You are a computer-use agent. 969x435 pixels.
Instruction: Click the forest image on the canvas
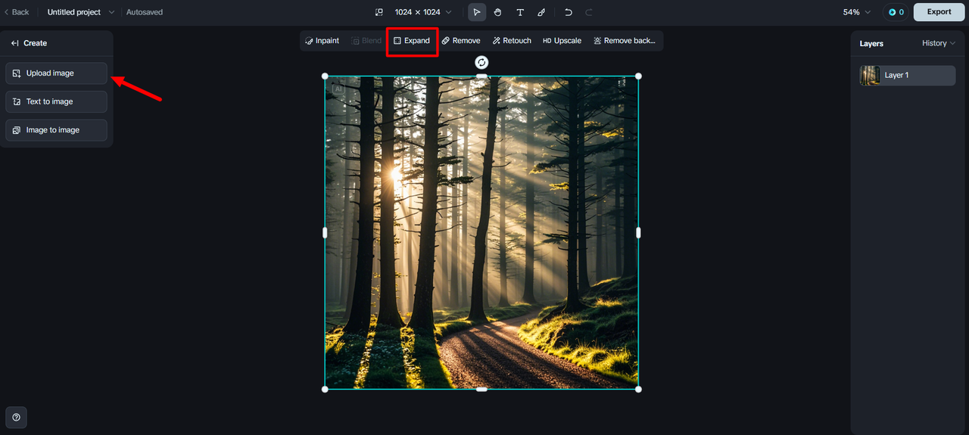[x=481, y=233]
